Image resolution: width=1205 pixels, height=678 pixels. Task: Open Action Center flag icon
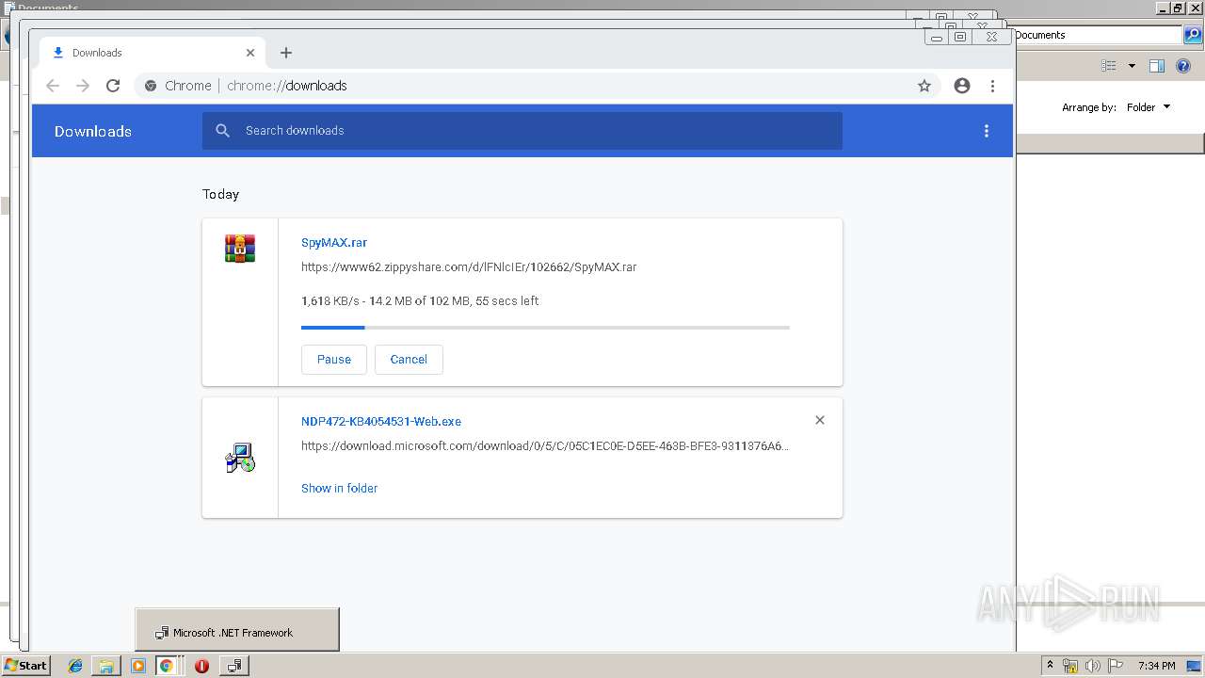tap(1116, 666)
